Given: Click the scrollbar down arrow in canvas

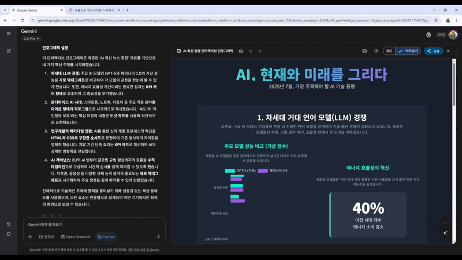Looking at the screenshot, I should (x=454, y=242).
